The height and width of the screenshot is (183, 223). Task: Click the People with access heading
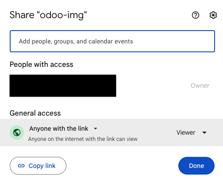click(x=42, y=65)
